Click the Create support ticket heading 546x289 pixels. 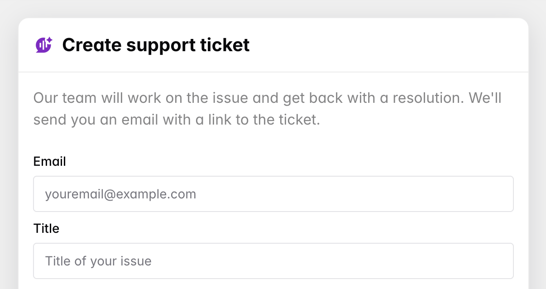click(156, 45)
